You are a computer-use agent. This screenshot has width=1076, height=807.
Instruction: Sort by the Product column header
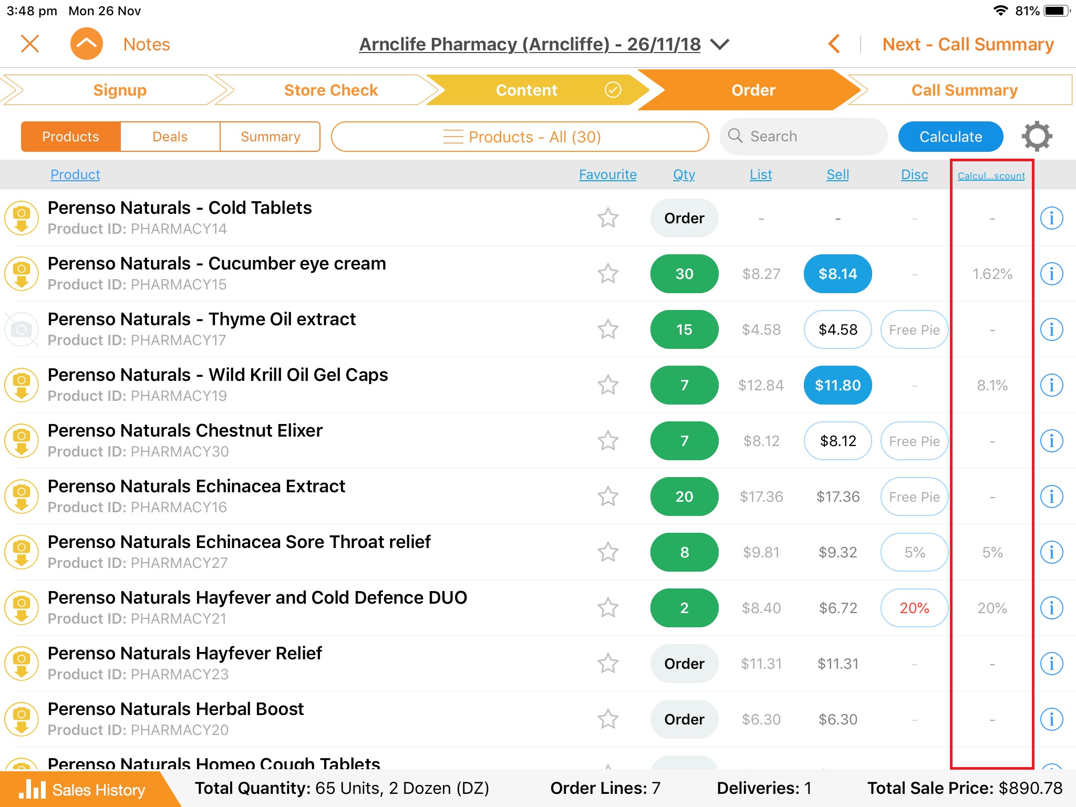75,174
